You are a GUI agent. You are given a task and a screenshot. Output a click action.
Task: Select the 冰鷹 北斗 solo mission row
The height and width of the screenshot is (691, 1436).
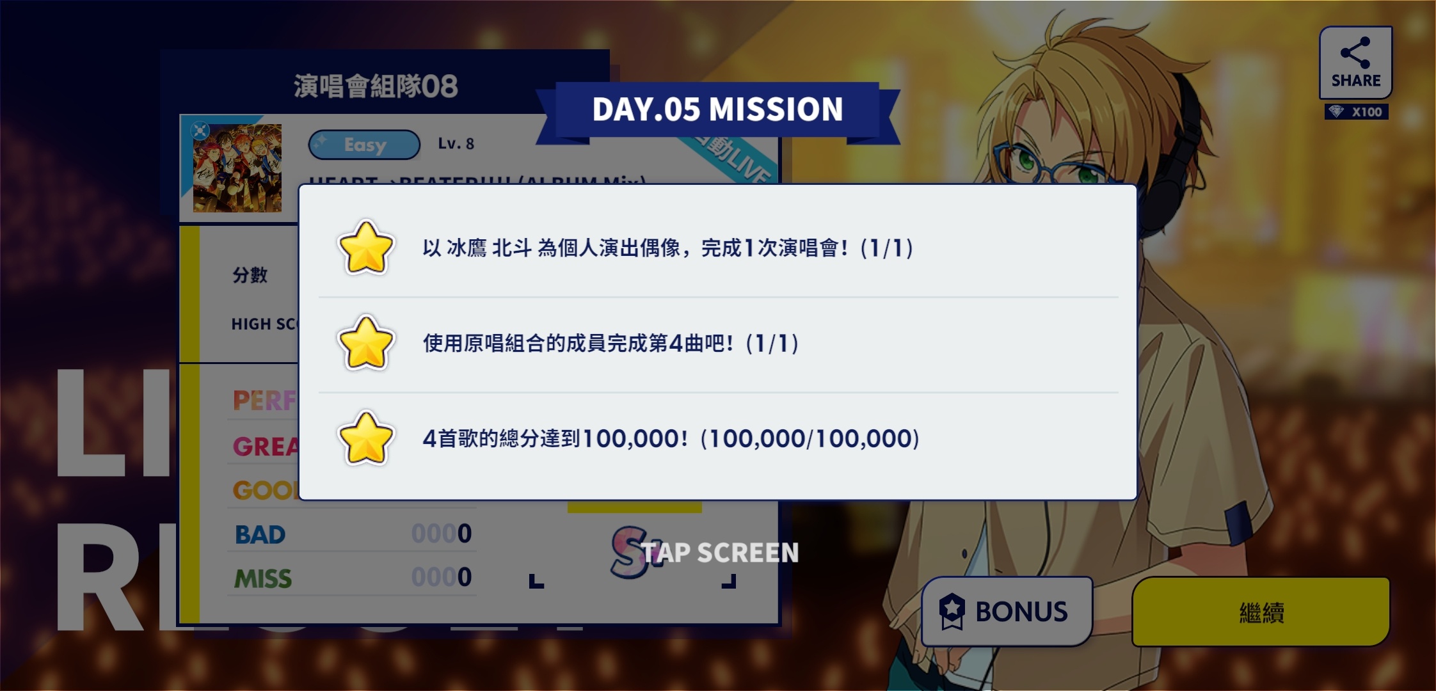(x=718, y=248)
